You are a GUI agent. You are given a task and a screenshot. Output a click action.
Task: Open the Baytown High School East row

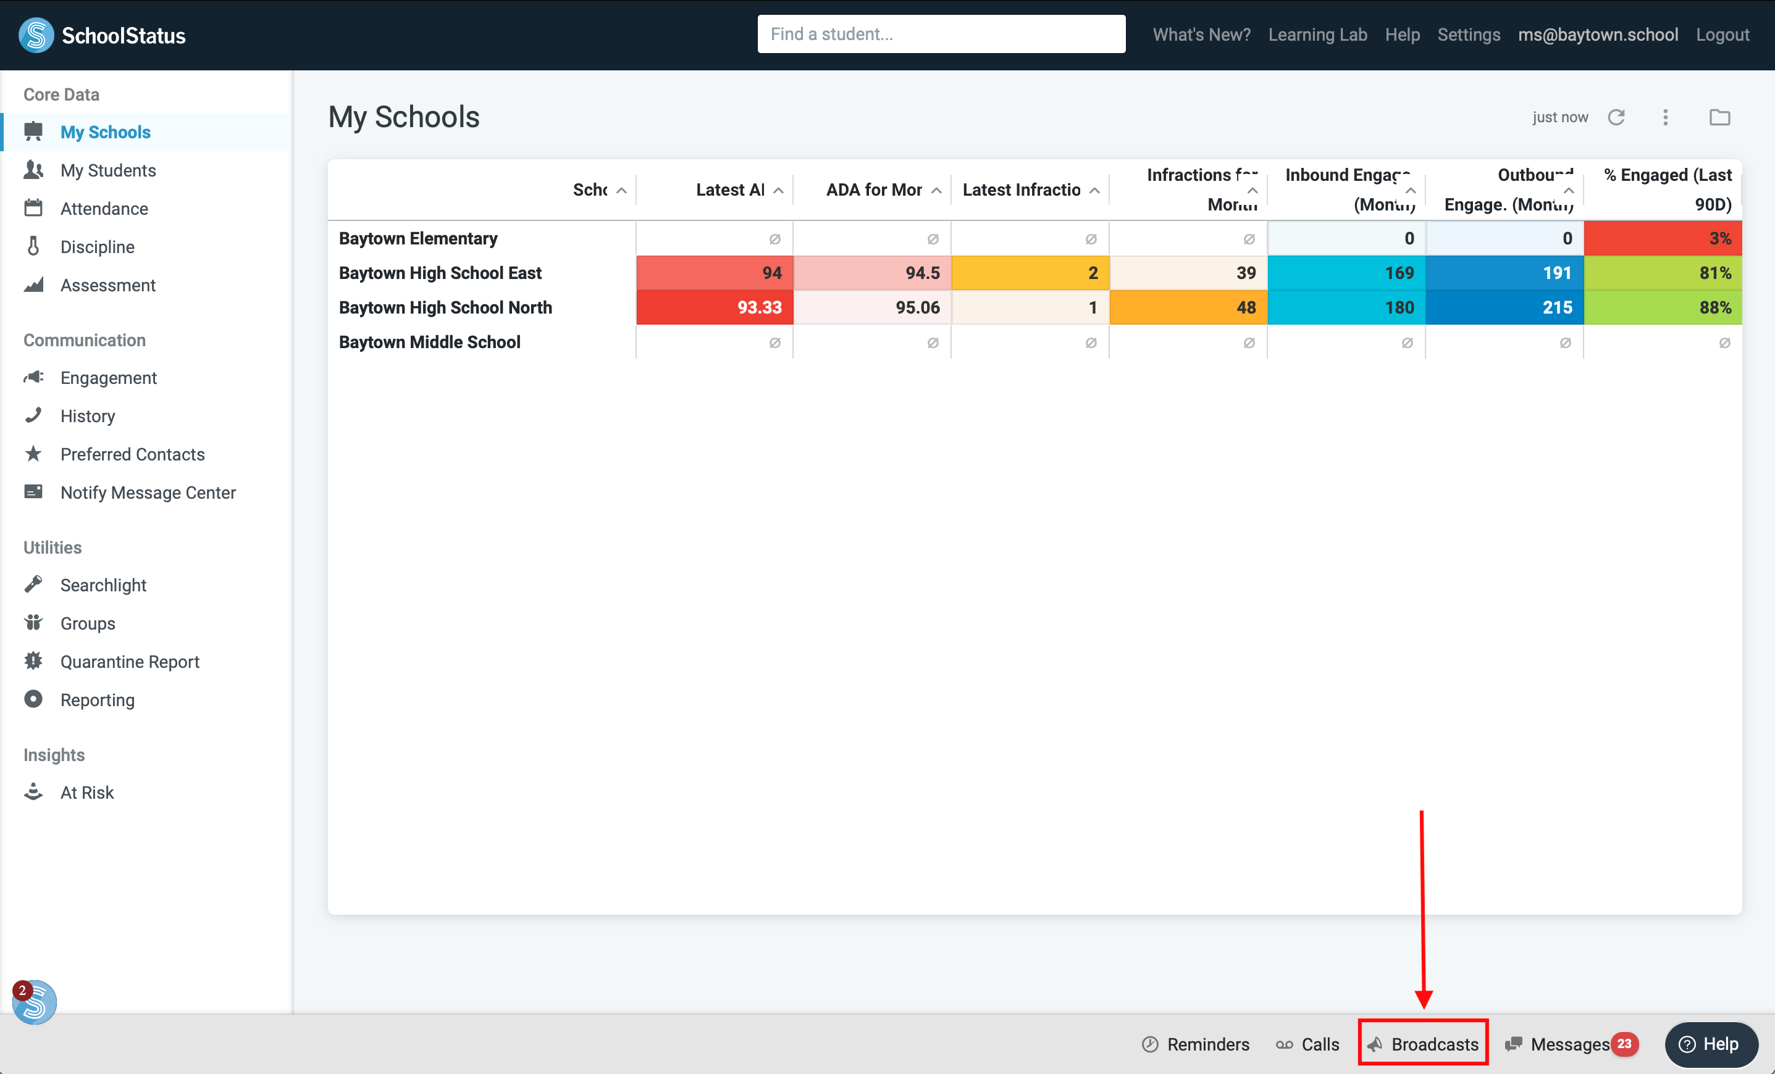pyautogui.click(x=440, y=273)
